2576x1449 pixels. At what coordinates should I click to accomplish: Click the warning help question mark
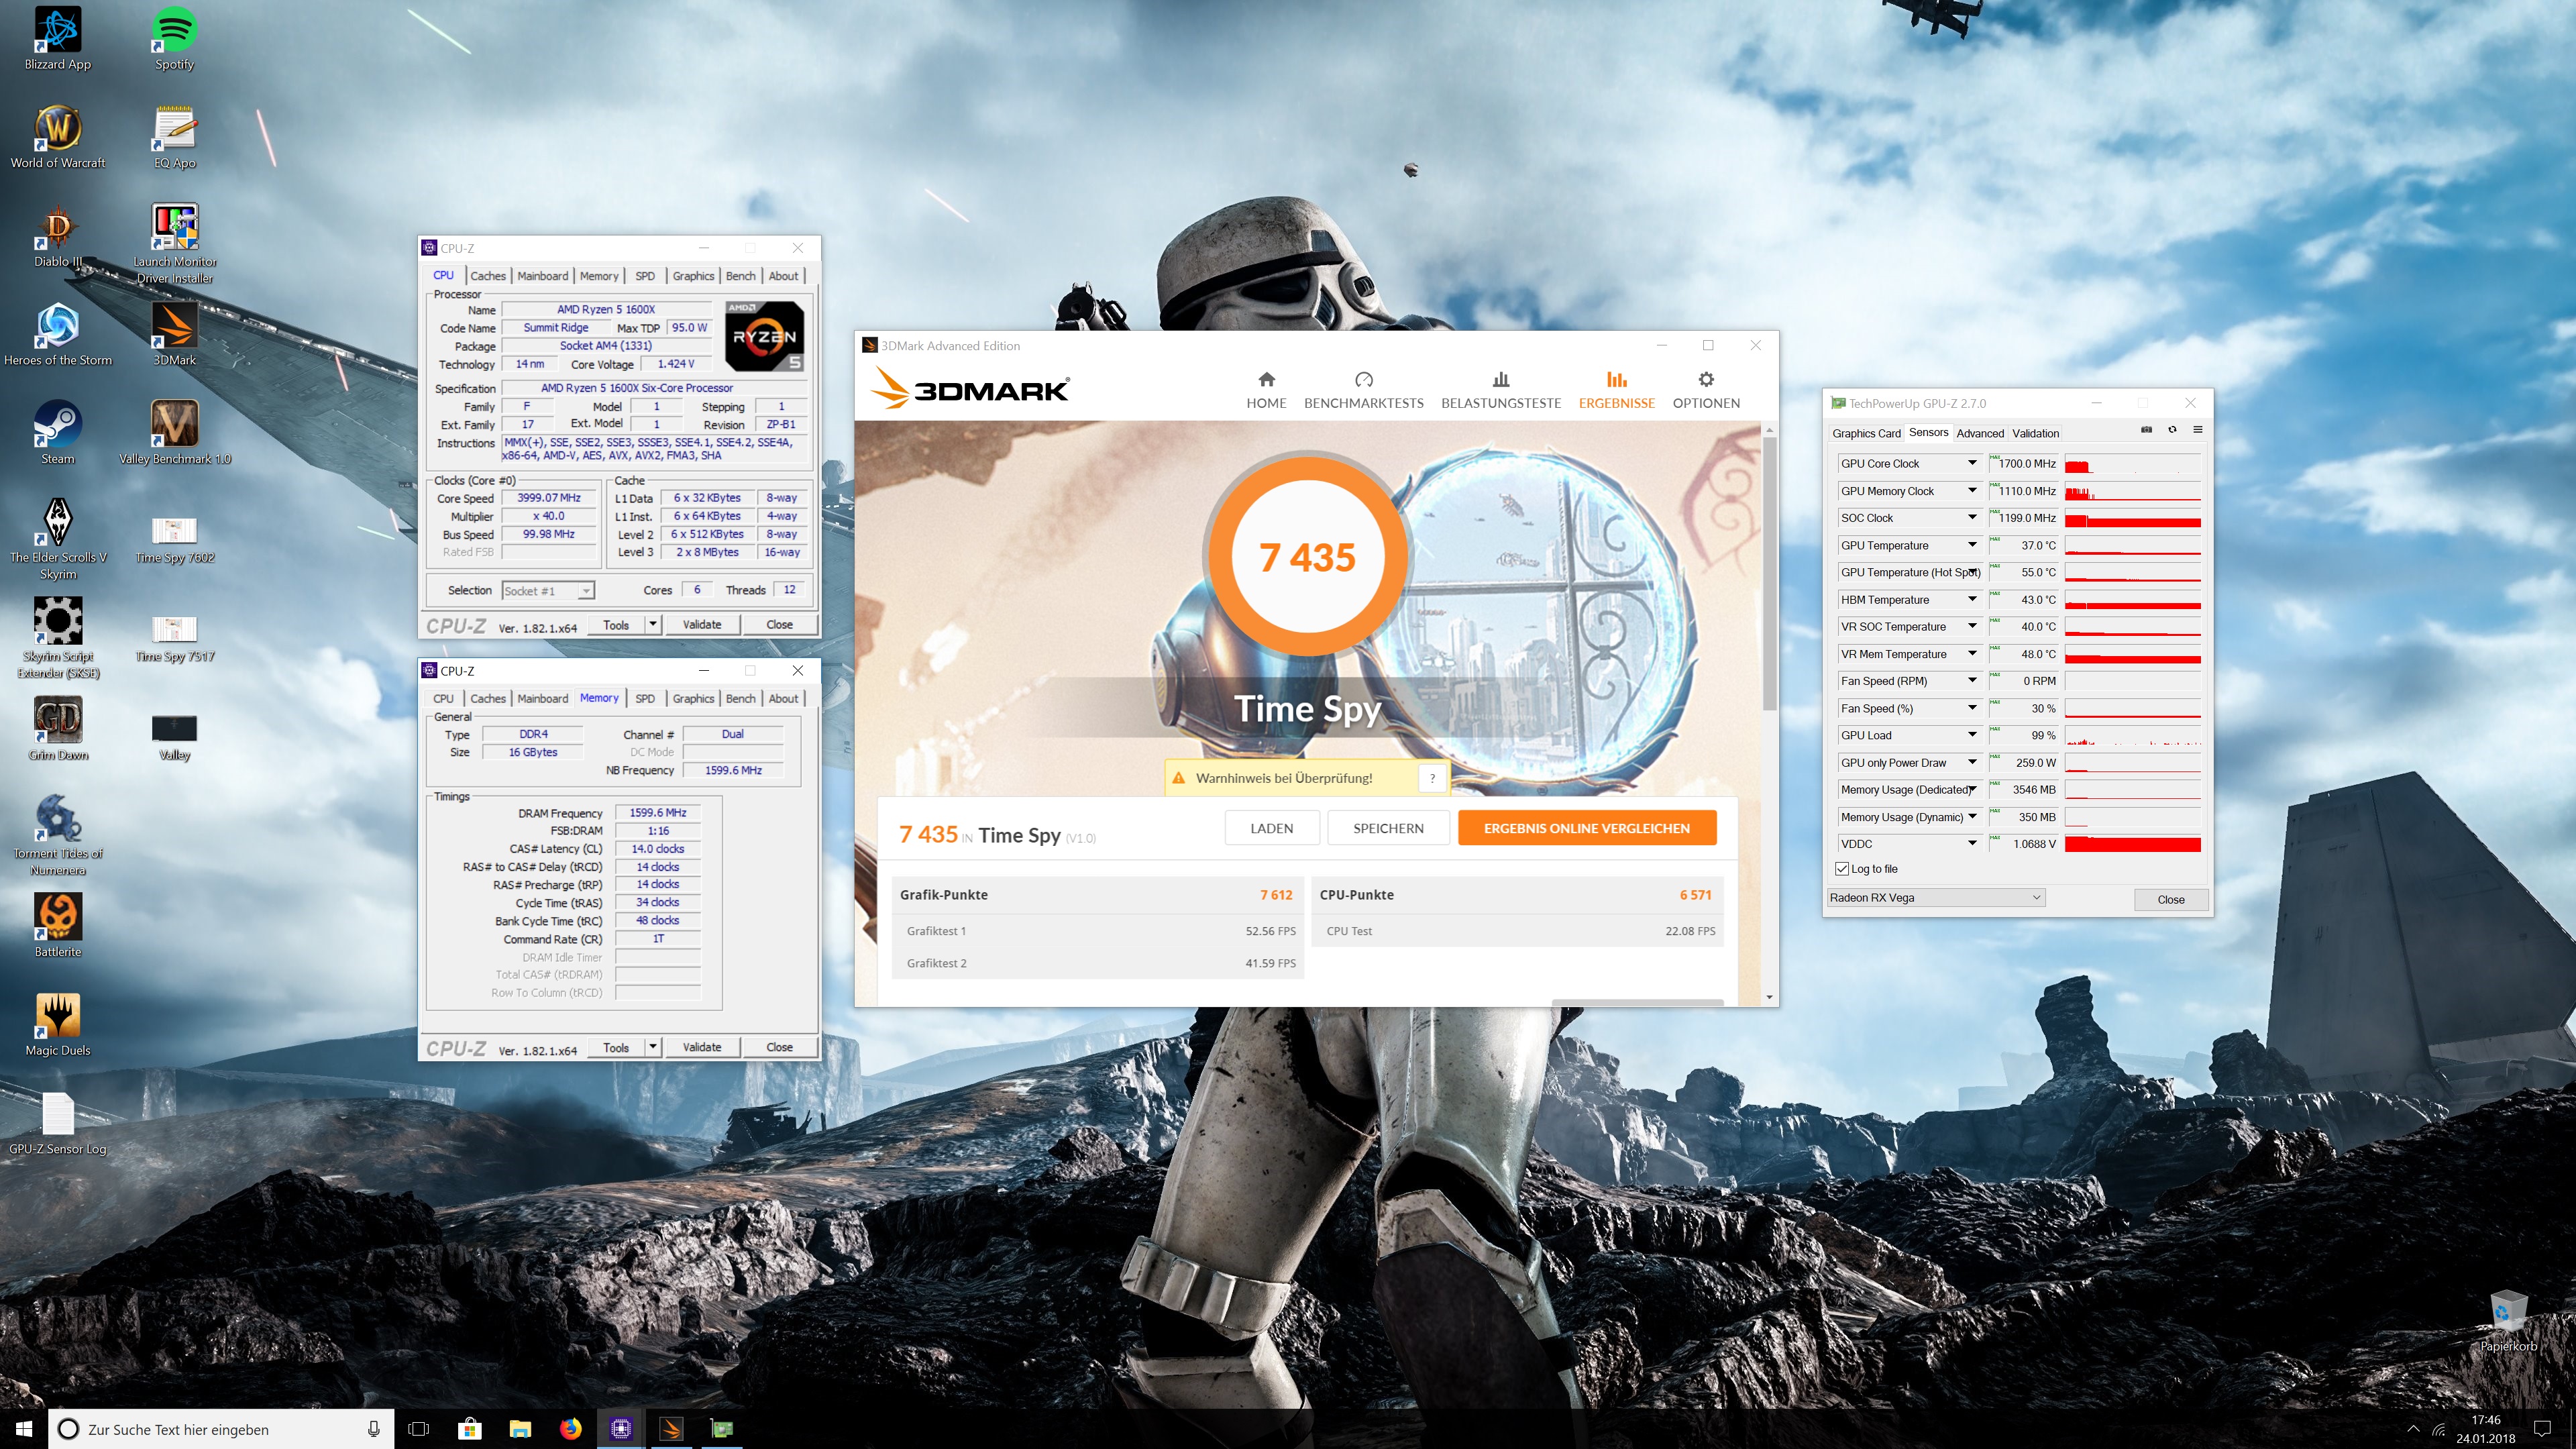tap(1432, 778)
